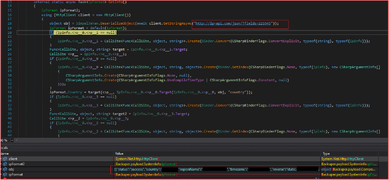Click the ipFormat2 variable icon
Viewport: 389px width, 180px height.
tap(5, 164)
